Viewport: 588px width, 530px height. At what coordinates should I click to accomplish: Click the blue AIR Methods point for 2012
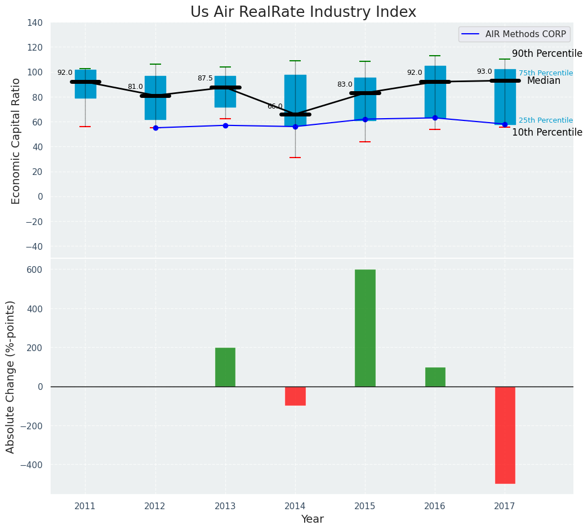155,128
